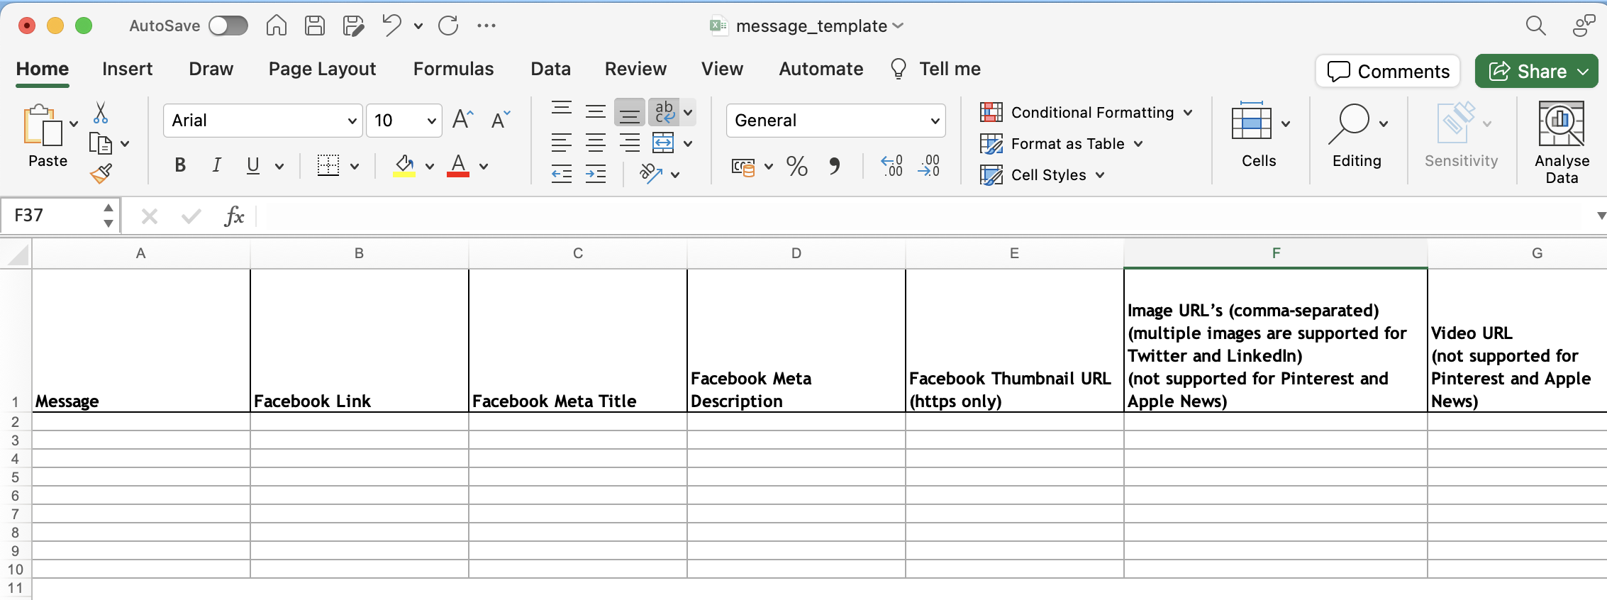Open the message_template title dropdown

tap(898, 26)
